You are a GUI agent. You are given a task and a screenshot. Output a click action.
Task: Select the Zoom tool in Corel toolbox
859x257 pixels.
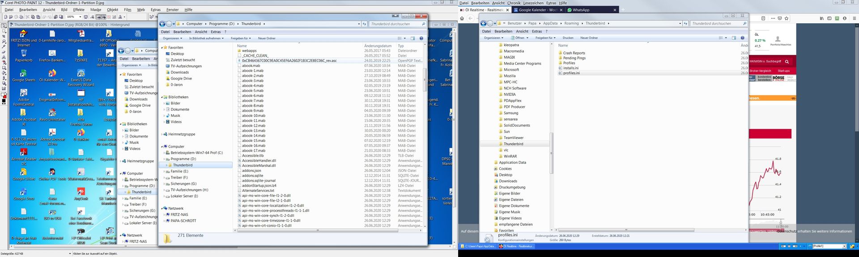[4, 41]
